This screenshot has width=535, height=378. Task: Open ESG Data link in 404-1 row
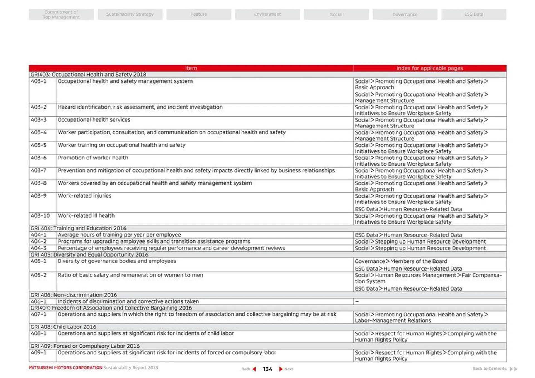(408, 235)
